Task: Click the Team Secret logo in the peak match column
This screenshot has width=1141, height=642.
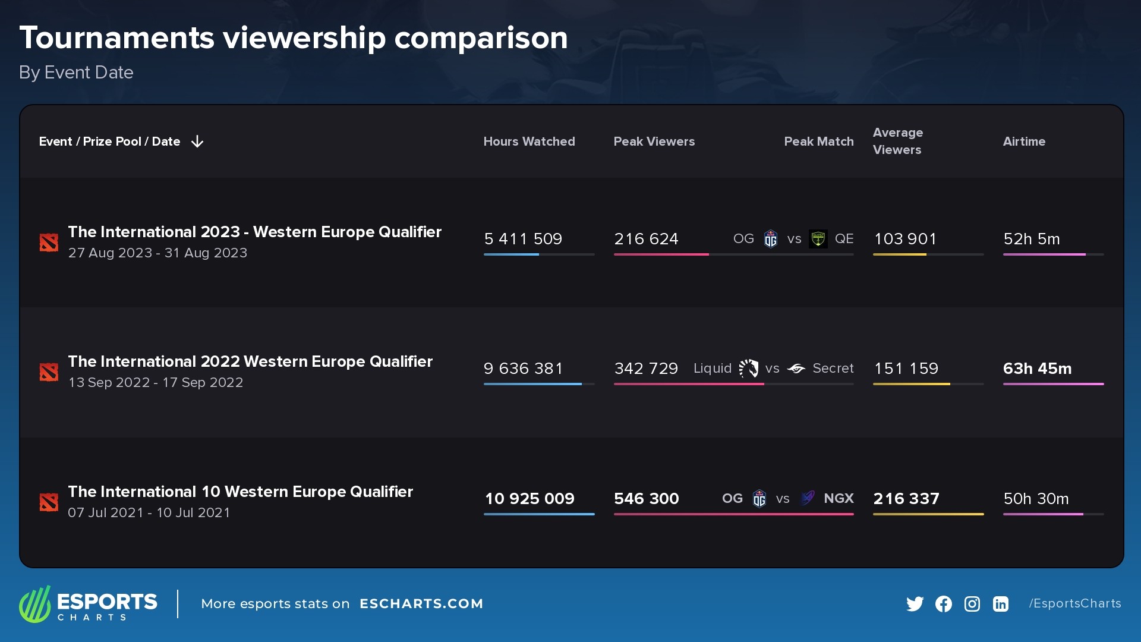Action: [x=797, y=369]
